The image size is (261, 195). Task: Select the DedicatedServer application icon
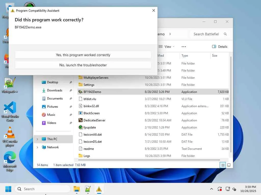pos(81,120)
